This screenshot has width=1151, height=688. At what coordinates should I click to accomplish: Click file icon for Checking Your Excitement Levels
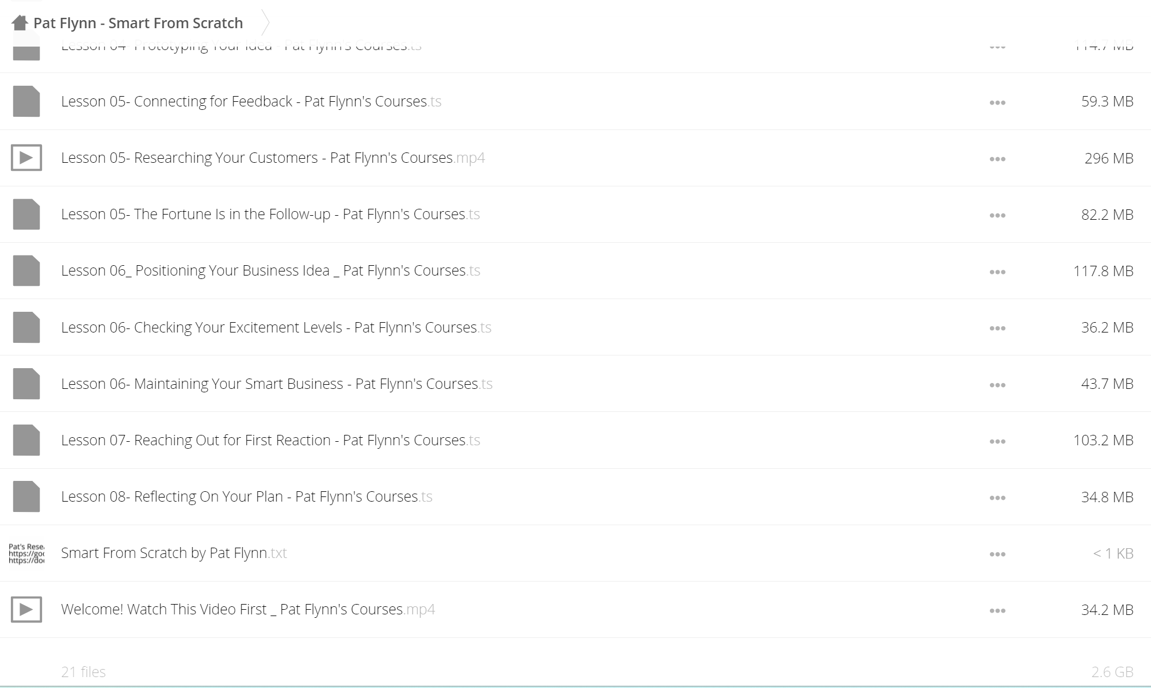click(26, 327)
